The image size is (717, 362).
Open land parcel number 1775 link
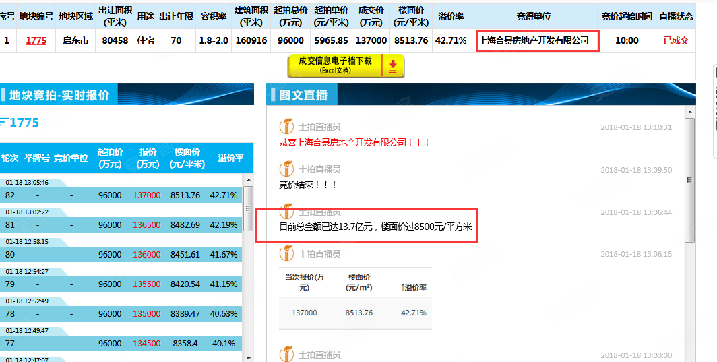[x=36, y=40]
